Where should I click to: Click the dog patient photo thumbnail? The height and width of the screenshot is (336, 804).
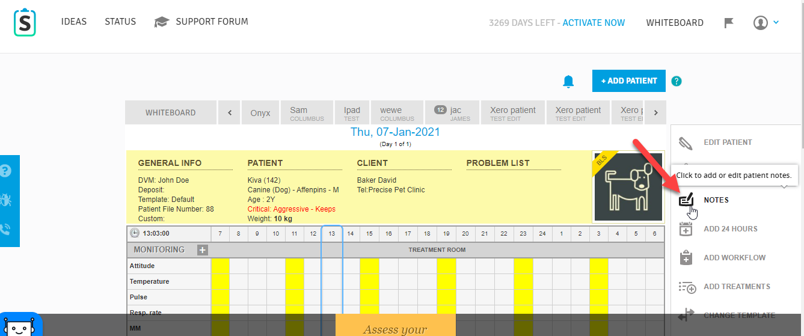pos(628,186)
